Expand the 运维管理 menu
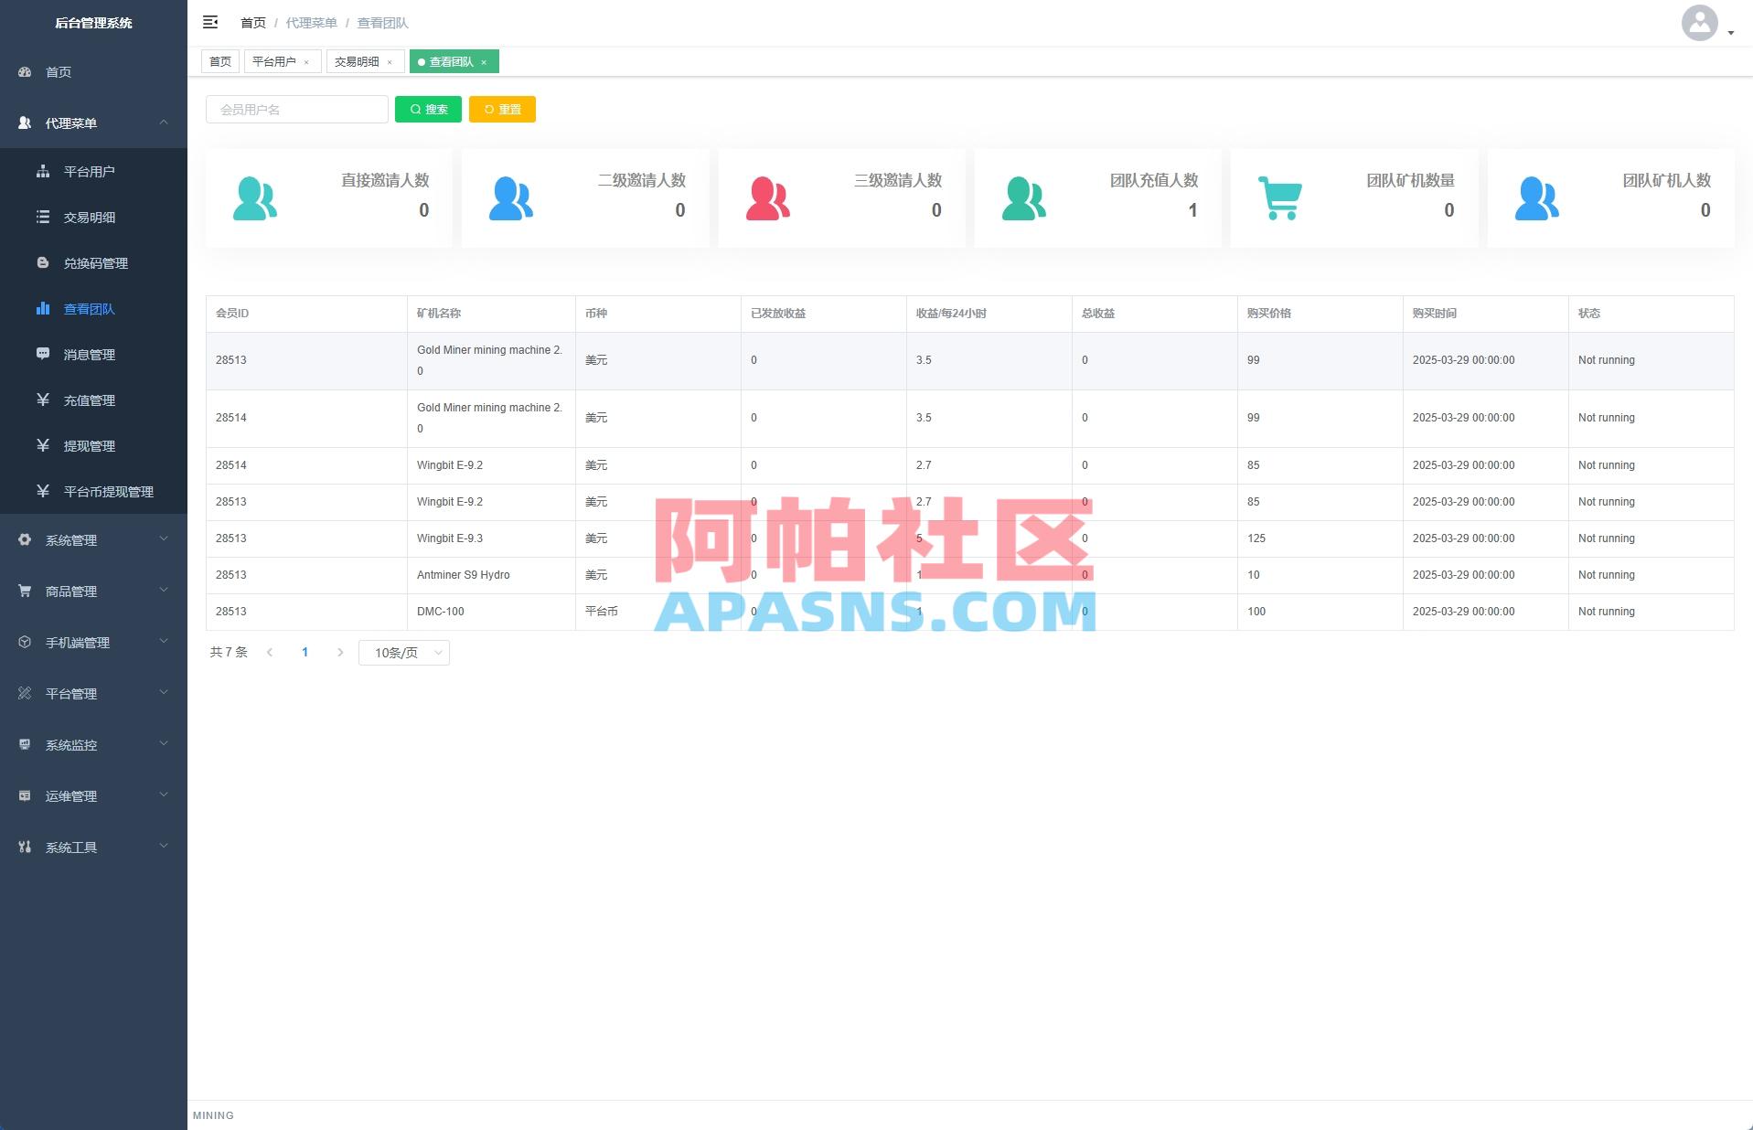The image size is (1753, 1130). pos(91,795)
